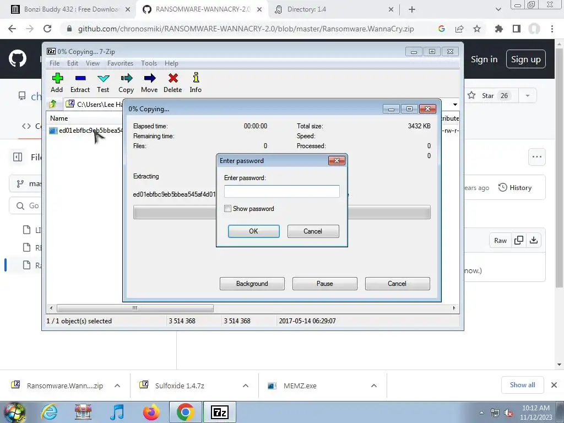Click the extraction progress bar
This screenshot has width=564, height=423.
(281, 212)
